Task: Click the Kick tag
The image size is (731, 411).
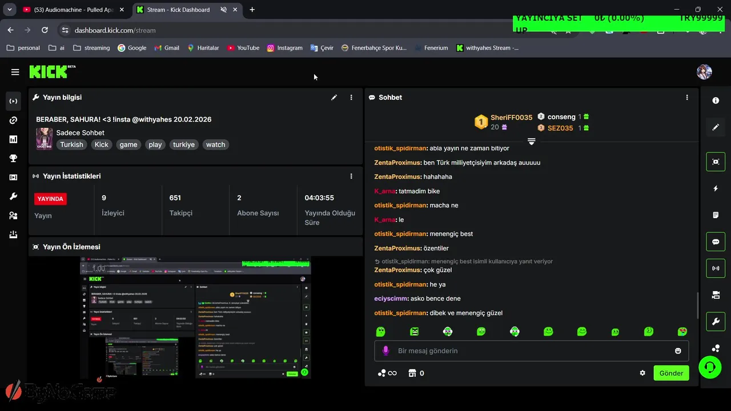Action: click(102, 144)
